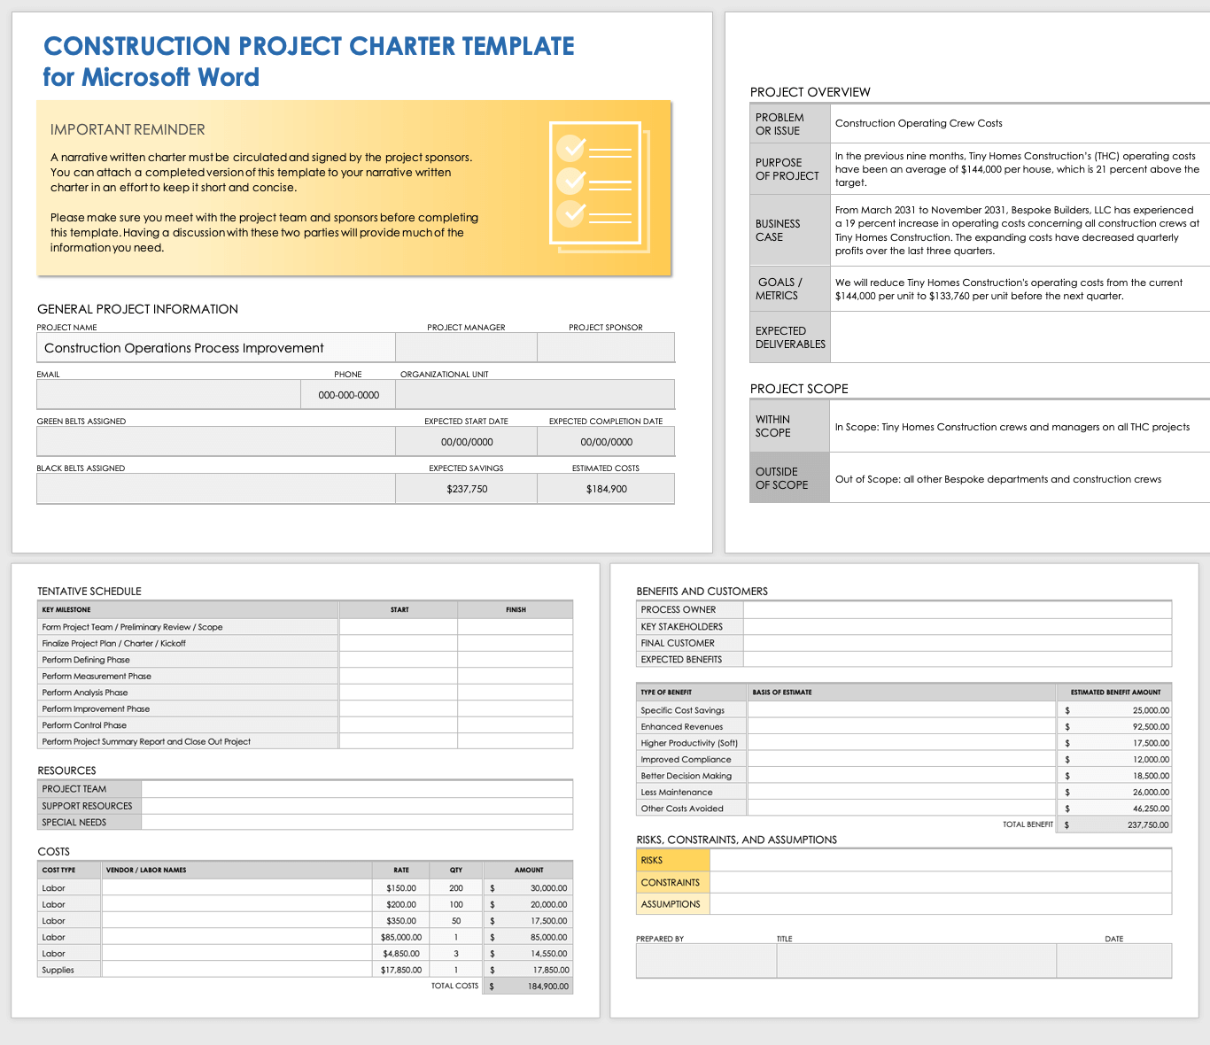
Task: Click the PROJECT OVERVIEW section heading
Action: pyautogui.click(x=810, y=92)
